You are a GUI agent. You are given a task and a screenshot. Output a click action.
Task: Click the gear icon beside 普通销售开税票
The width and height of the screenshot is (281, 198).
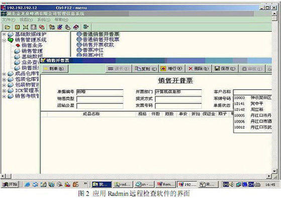tap(79, 39)
